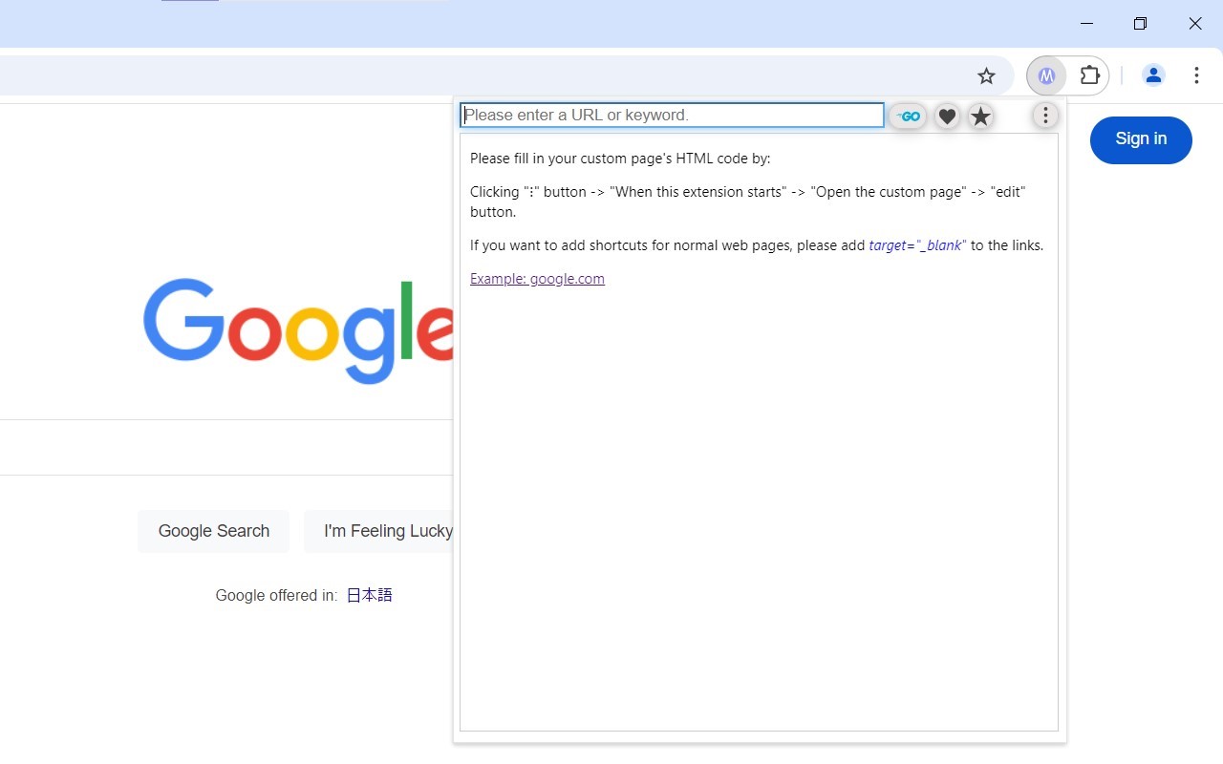Click the M extension icon in toolbar
Viewport: 1223px width, 764px height.
click(x=1047, y=75)
